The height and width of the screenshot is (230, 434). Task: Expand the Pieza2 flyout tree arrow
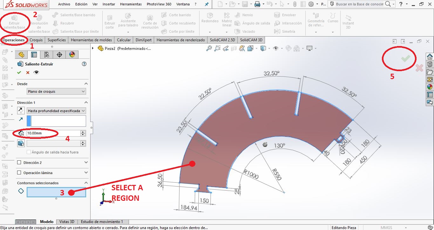click(x=93, y=48)
